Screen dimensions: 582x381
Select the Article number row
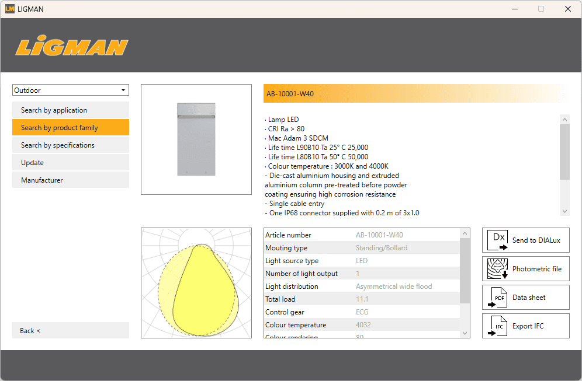pyautogui.click(x=362, y=235)
